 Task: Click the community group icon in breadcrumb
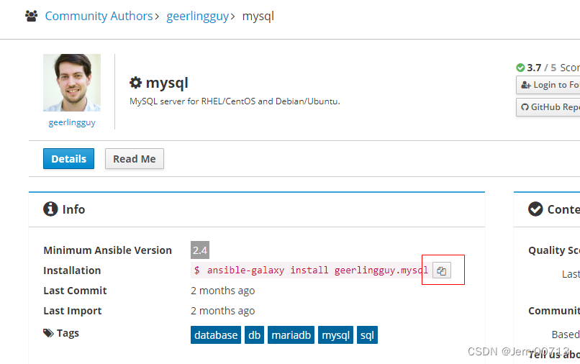click(32, 16)
